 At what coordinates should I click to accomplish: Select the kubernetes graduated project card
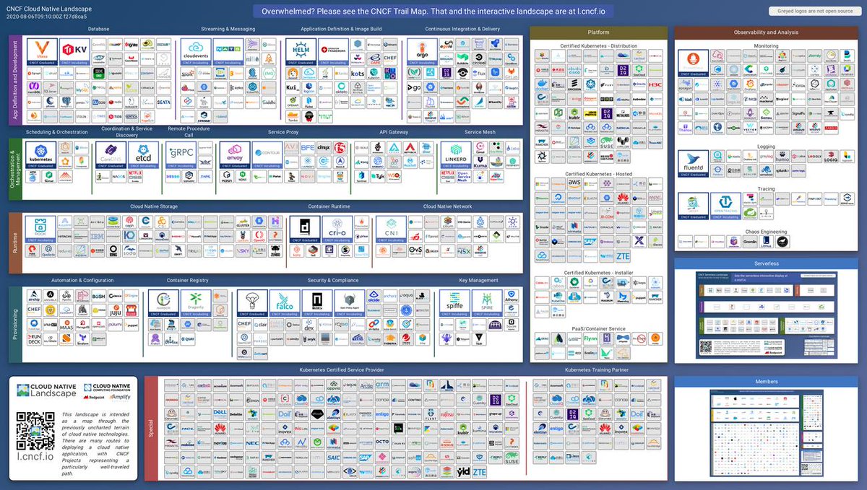pos(41,154)
